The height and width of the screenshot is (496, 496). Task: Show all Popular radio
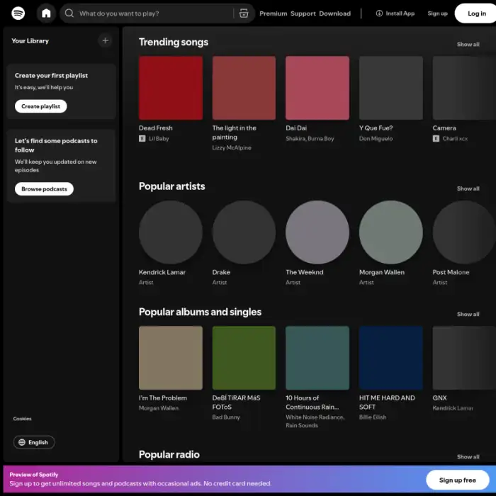468,457
